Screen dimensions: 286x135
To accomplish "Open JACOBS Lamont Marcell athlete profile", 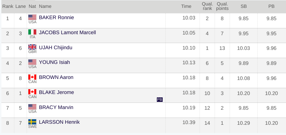I will point(67,32).
